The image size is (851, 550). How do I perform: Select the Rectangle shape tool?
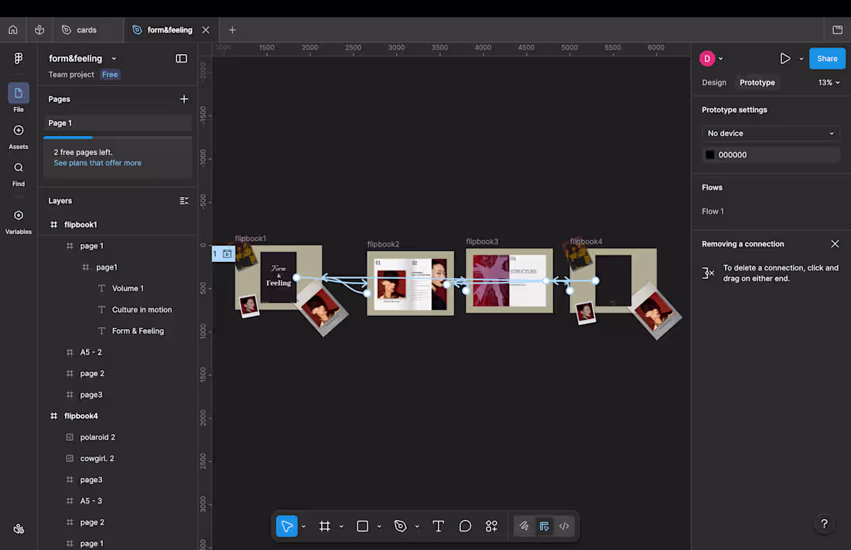coord(361,526)
